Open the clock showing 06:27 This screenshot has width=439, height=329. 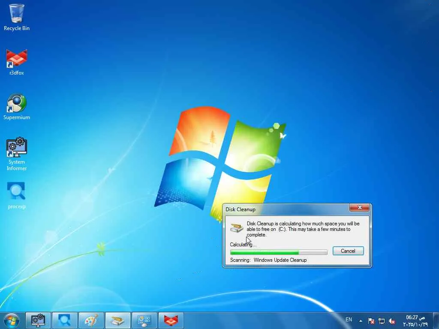pos(415,320)
